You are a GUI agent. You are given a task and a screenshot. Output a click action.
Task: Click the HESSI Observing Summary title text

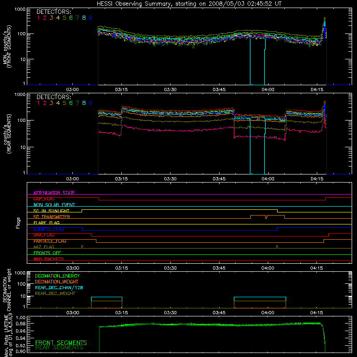[x=189, y=4]
